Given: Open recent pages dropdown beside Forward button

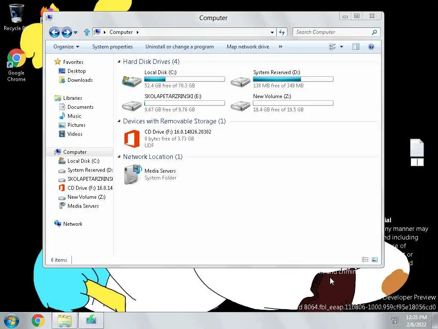Looking at the screenshot, I should click(x=75, y=33).
